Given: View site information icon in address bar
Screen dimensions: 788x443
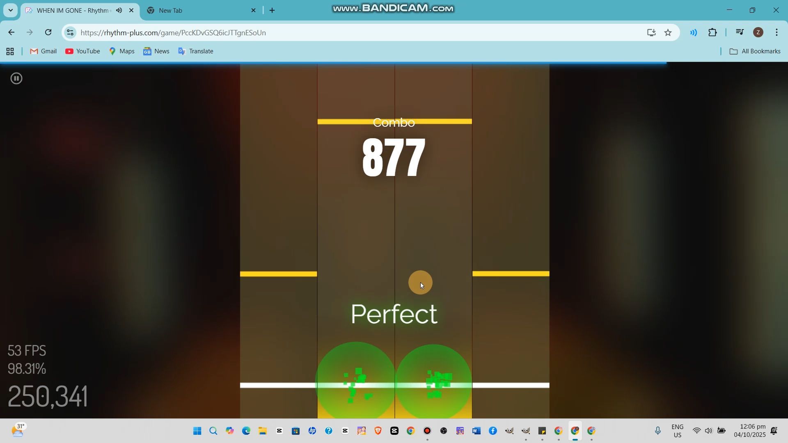Looking at the screenshot, I should 70,32.
